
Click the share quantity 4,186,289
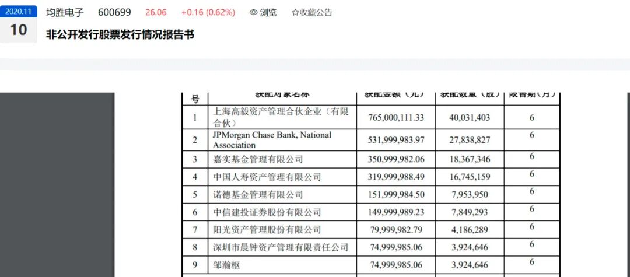[470, 230]
